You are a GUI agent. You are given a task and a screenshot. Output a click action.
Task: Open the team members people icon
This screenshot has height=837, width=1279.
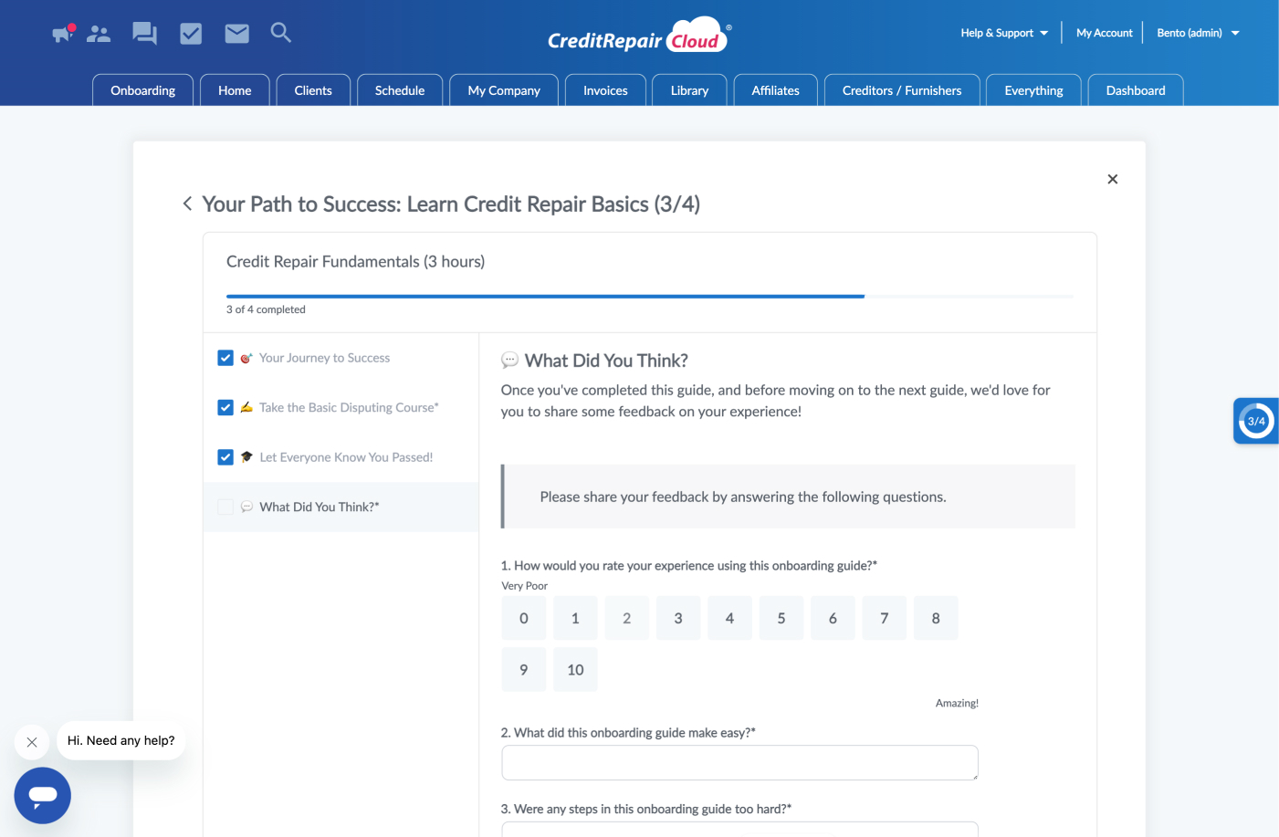(x=99, y=34)
